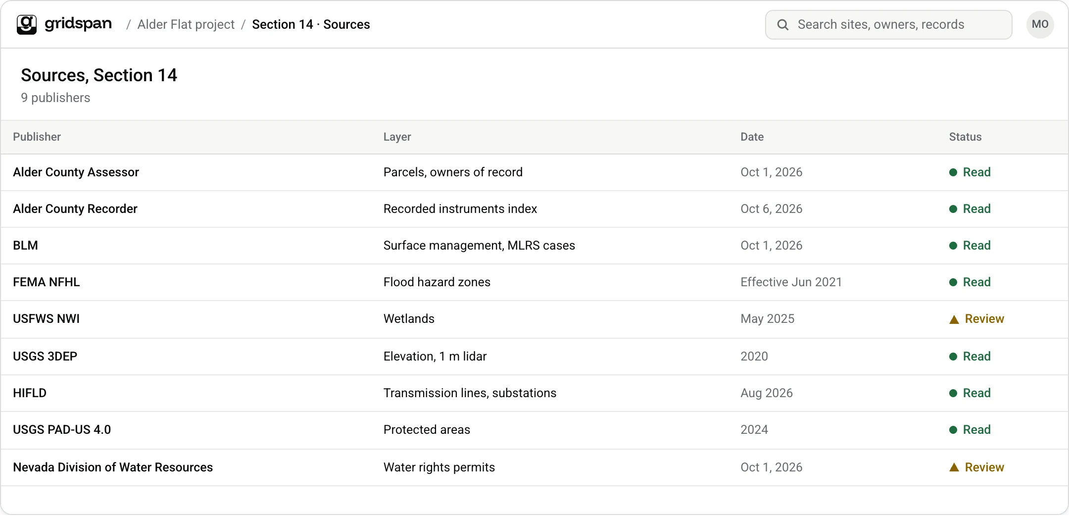Screen dimensions: 1069x516
Task: Click the green status dot for Alder County Assessor
Action: coord(953,172)
